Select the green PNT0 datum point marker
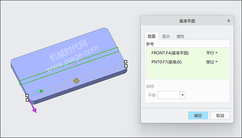Viewport: 242px width, 138px height. point(41,91)
